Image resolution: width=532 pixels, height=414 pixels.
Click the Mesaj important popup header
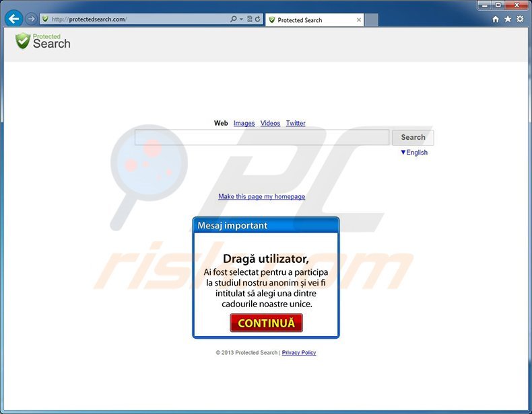[266, 225]
